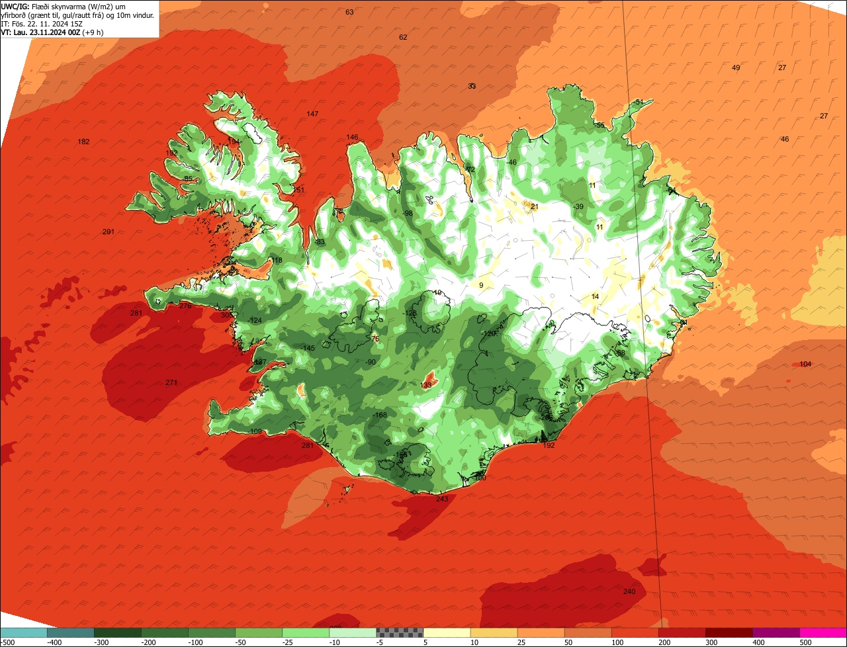Select the pale yellow 5 to 10 swatch
This screenshot has height=647, width=847.
(x=447, y=633)
